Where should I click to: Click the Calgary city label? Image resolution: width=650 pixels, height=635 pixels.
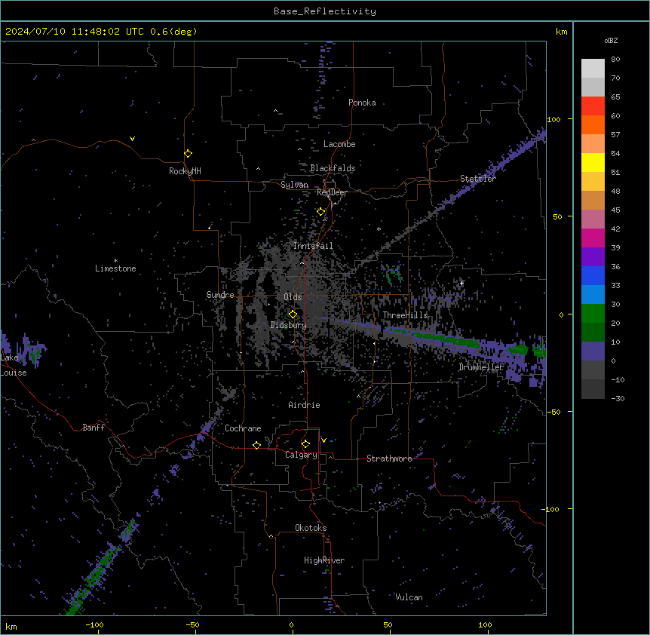pyautogui.click(x=301, y=455)
